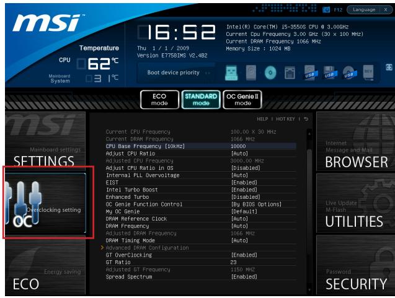
Task: Open Adjust CPU Ratio [Auto] option
Action: pyautogui.click(x=239, y=154)
